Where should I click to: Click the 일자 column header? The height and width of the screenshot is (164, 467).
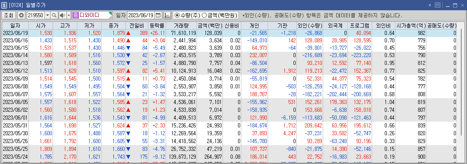[15, 25]
